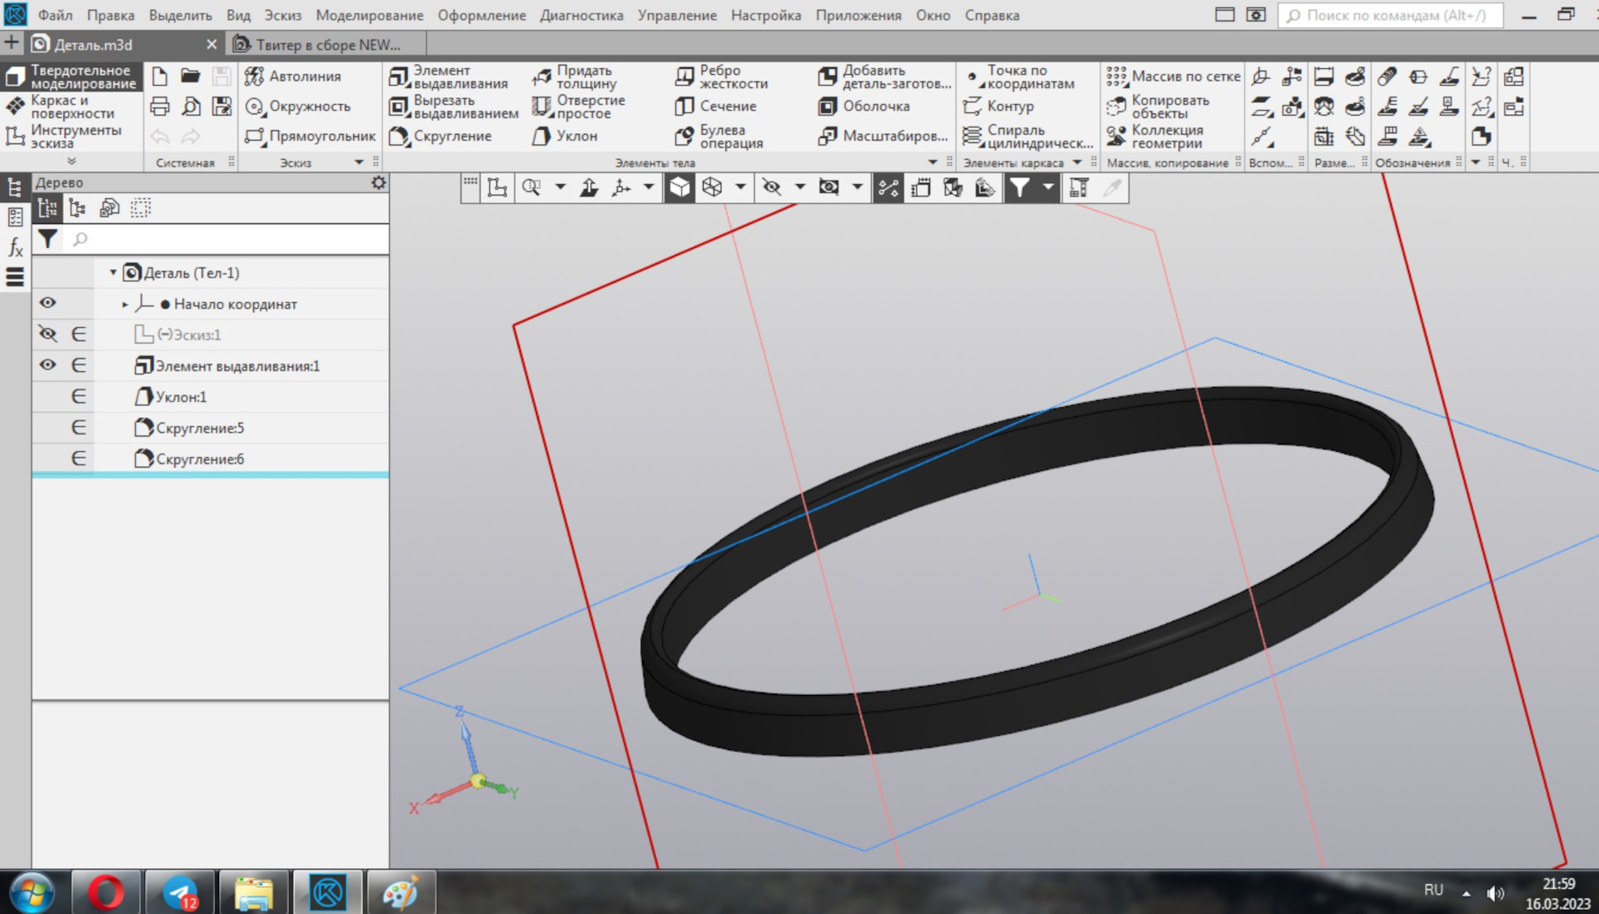
Task: Expand the Начало координат tree node
Action: click(125, 304)
